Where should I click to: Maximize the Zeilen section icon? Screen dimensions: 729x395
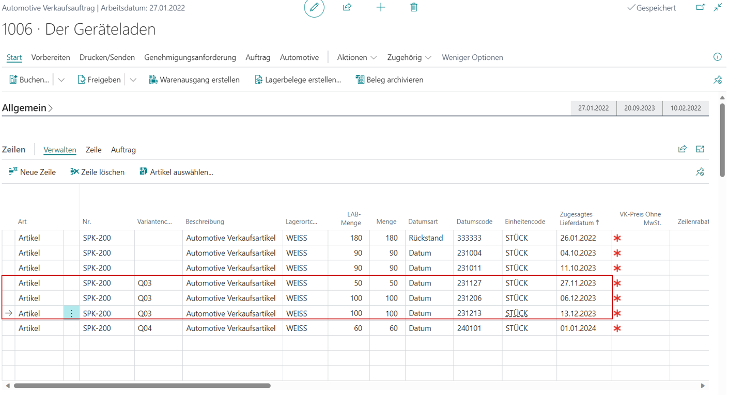pyautogui.click(x=700, y=149)
